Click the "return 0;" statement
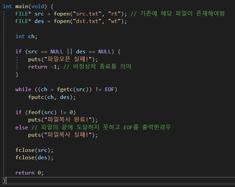Viewport: 235px width, 187px height. 29,173
